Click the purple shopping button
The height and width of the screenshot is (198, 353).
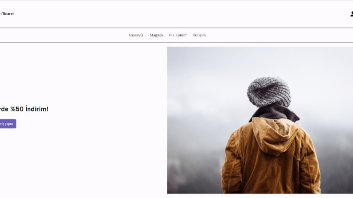click(x=8, y=124)
